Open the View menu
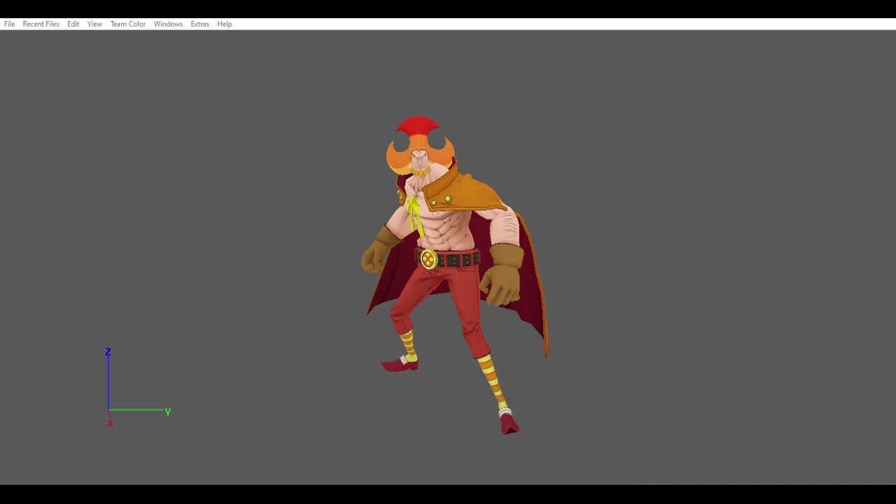This screenshot has height=504, width=896. pyautogui.click(x=94, y=24)
